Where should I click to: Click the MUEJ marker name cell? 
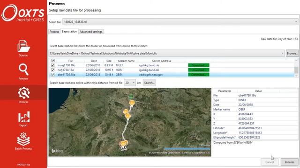pos(119,65)
